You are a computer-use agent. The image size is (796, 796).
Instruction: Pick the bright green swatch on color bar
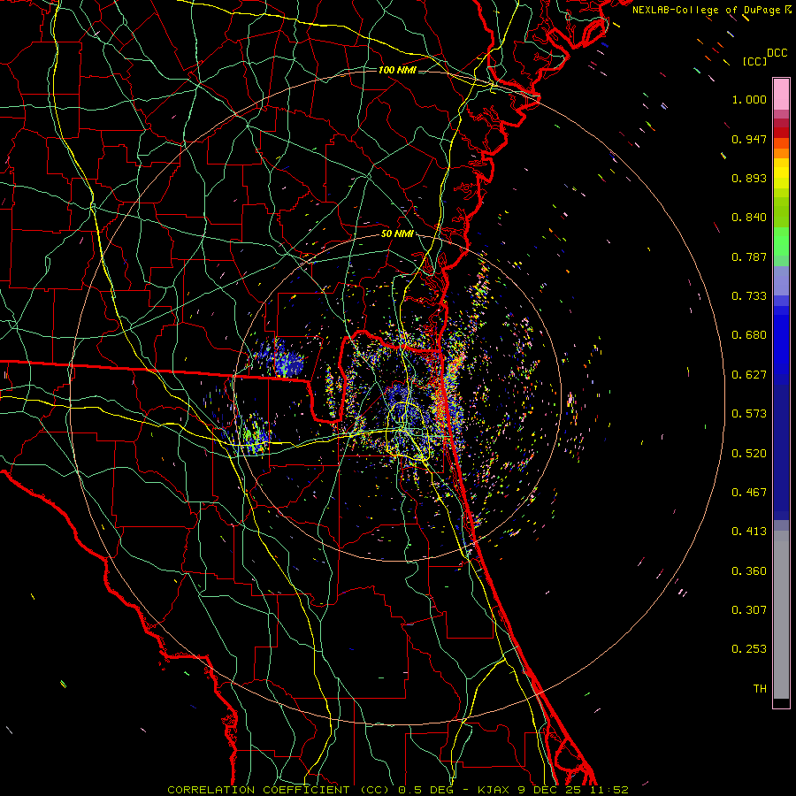pyautogui.click(x=781, y=241)
